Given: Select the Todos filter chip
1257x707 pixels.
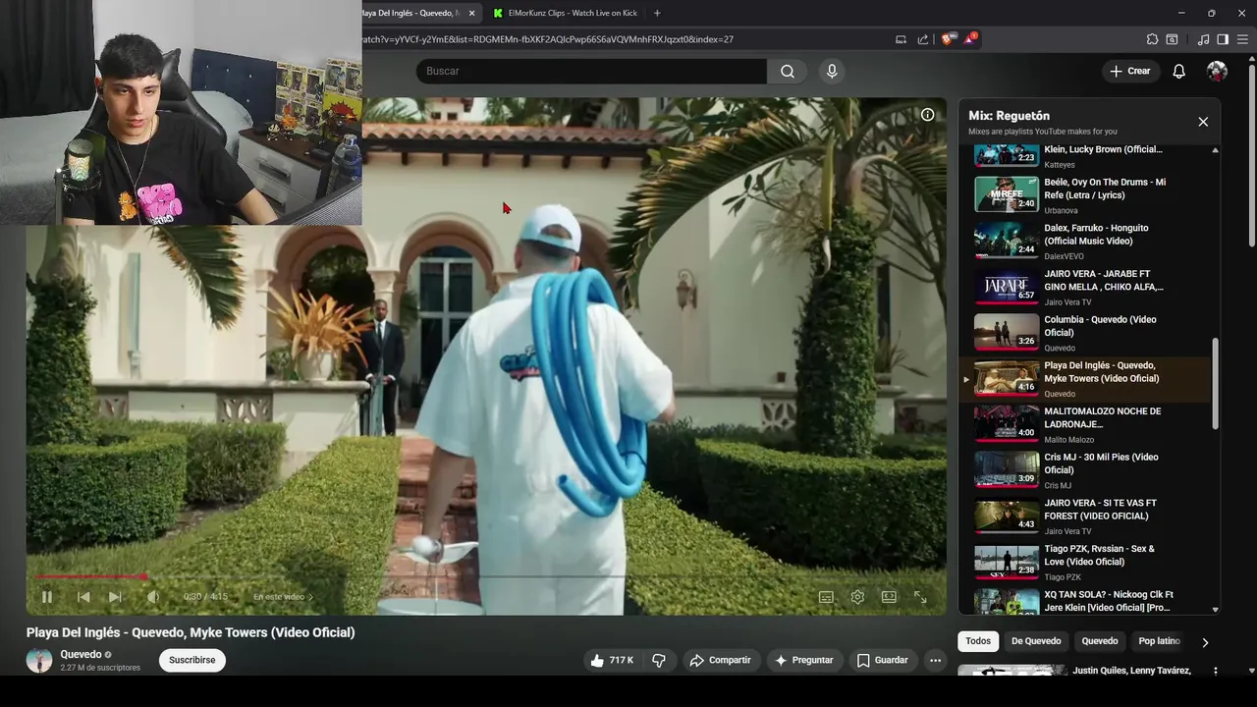Looking at the screenshot, I should click(978, 641).
